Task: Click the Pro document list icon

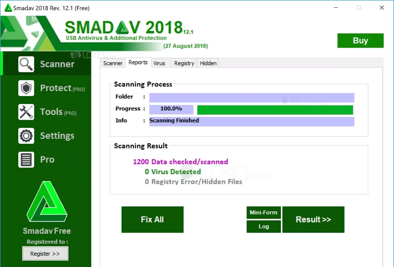Action: [26, 160]
